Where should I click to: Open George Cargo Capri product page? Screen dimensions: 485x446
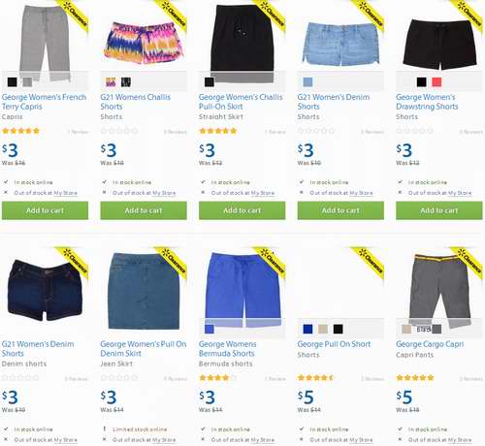coord(430,344)
